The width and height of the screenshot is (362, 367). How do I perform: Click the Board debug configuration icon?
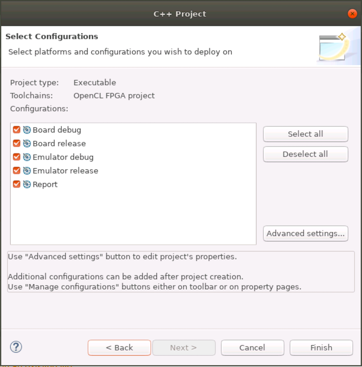point(27,130)
